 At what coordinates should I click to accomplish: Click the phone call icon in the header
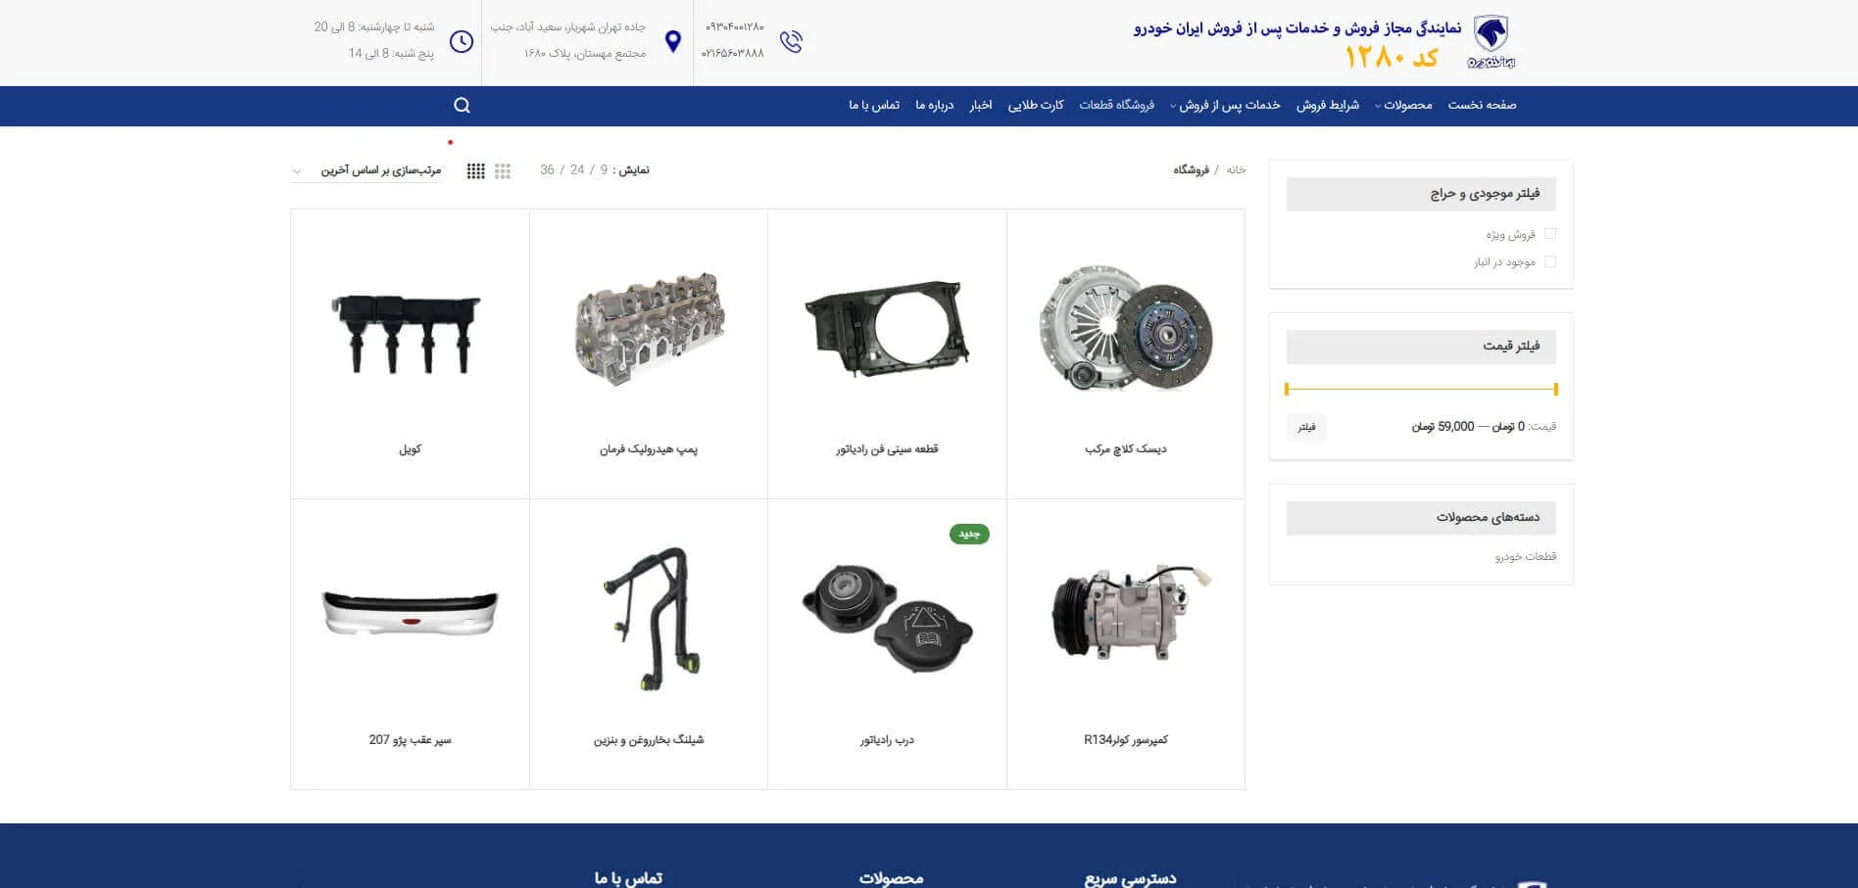pos(791,42)
